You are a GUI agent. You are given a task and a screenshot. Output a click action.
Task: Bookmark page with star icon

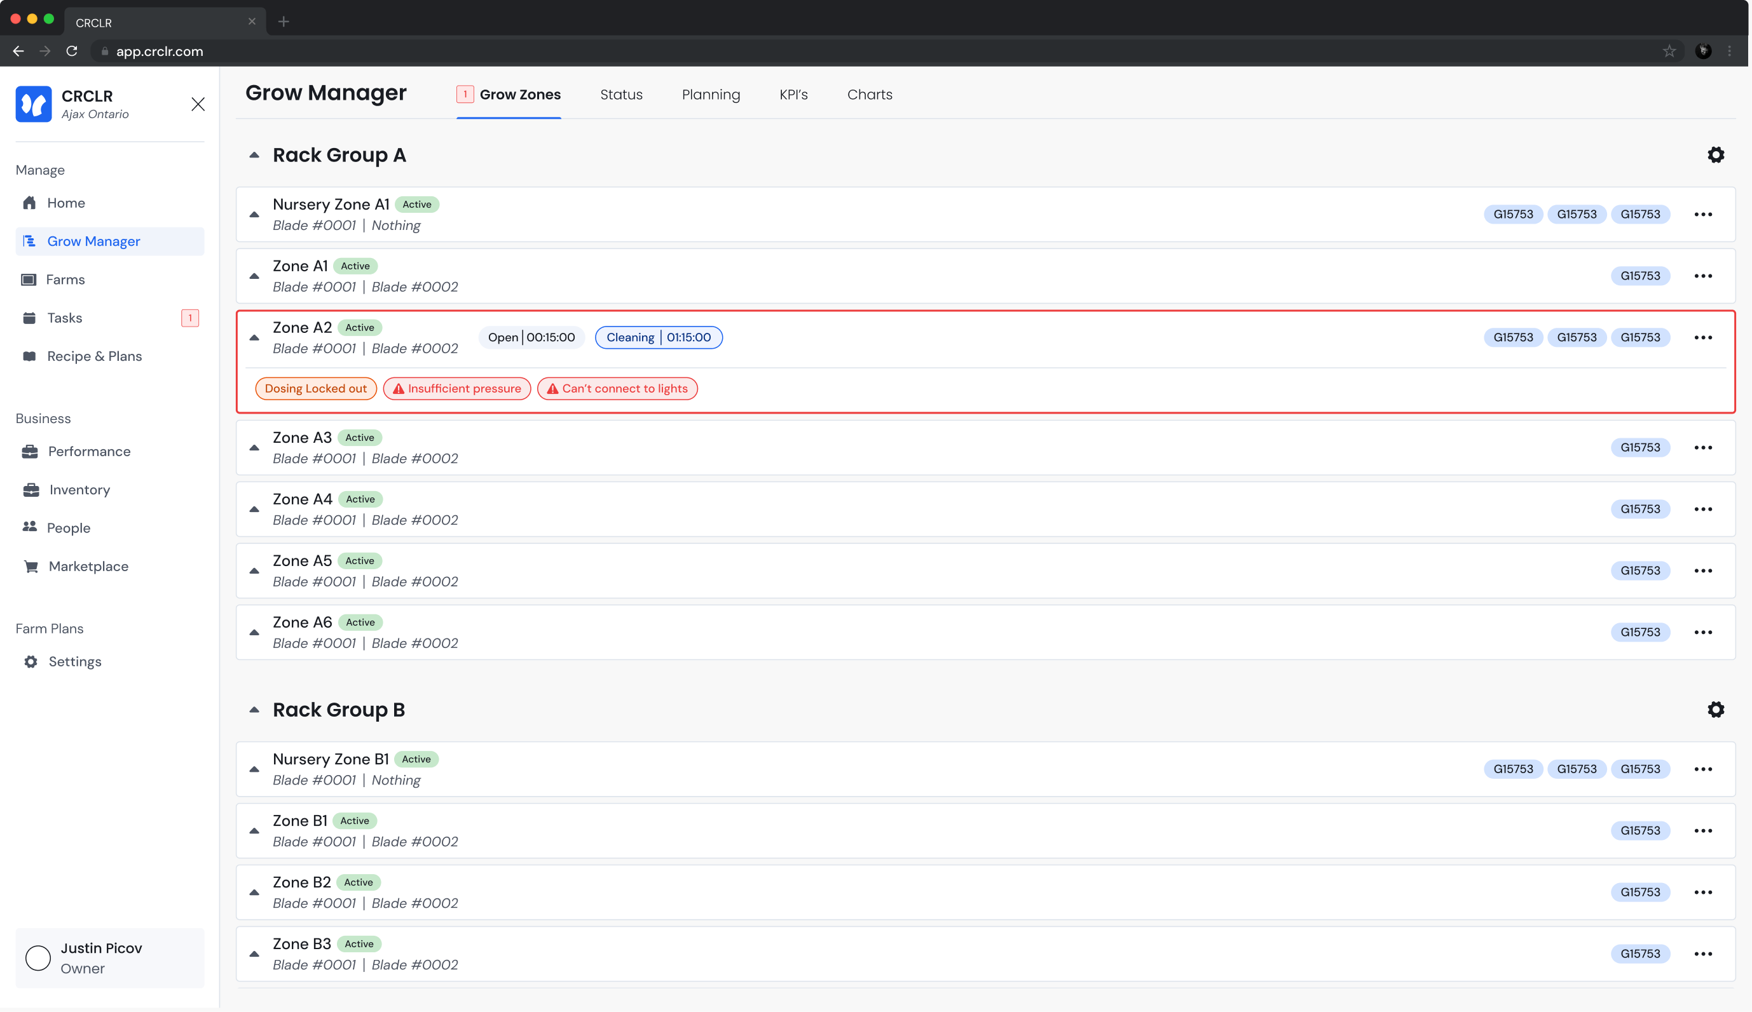click(x=1669, y=51)
